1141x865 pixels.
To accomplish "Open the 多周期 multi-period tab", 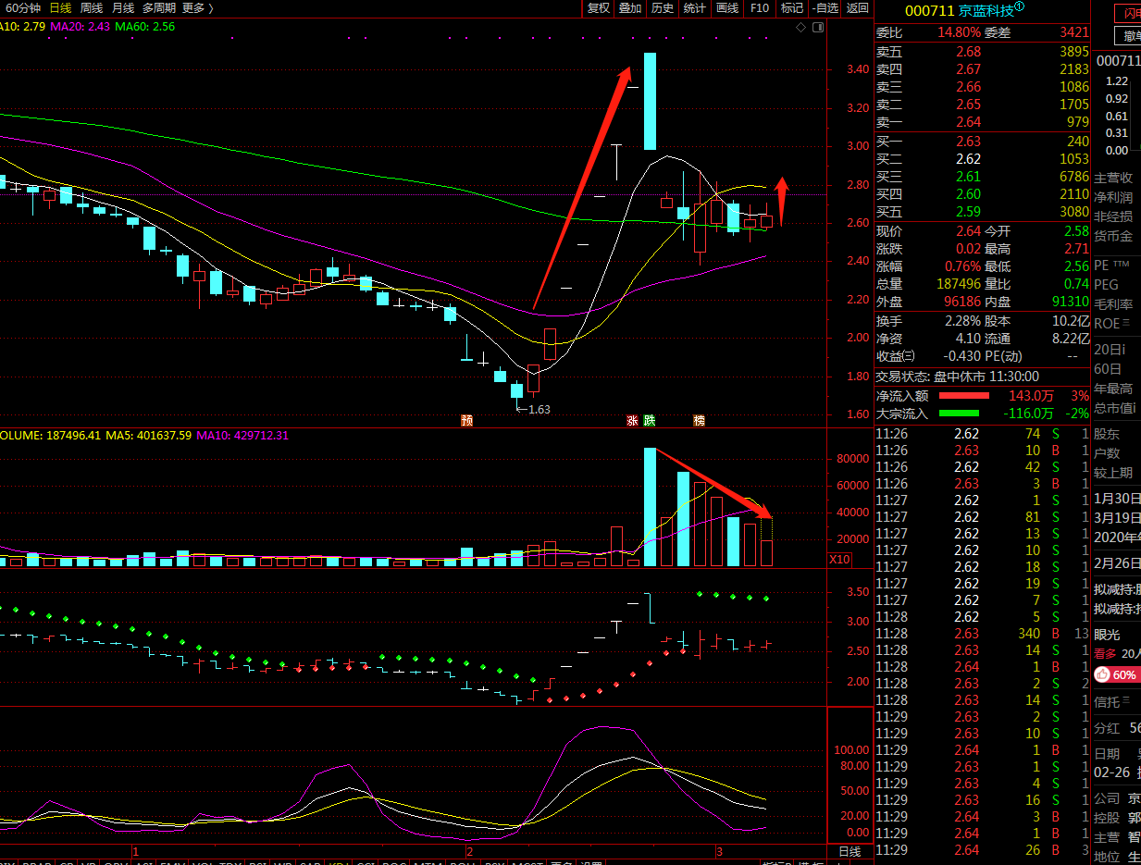I will (159, 8).
